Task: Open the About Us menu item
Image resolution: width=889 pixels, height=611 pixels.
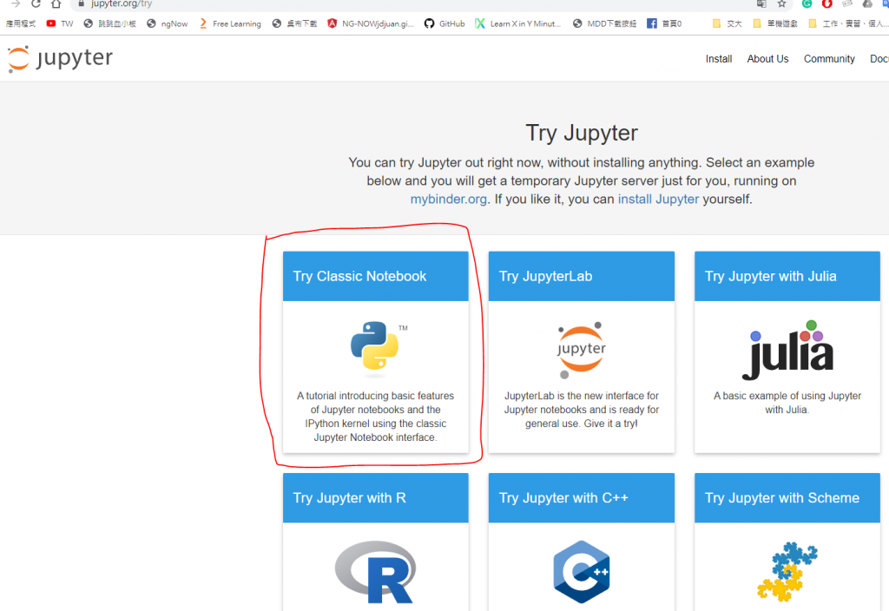Action: [x=767, y=59]
